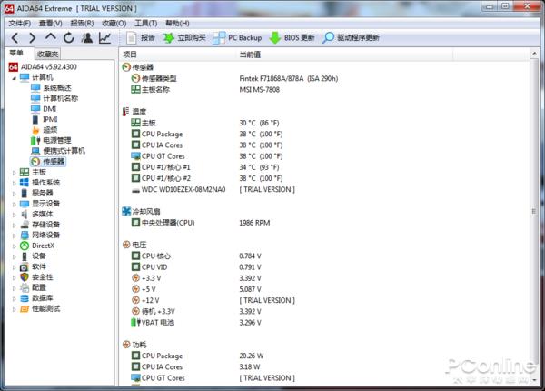The image size is (545, 391).
Task: Go forward with the right arrow
Action: [33, 37]
